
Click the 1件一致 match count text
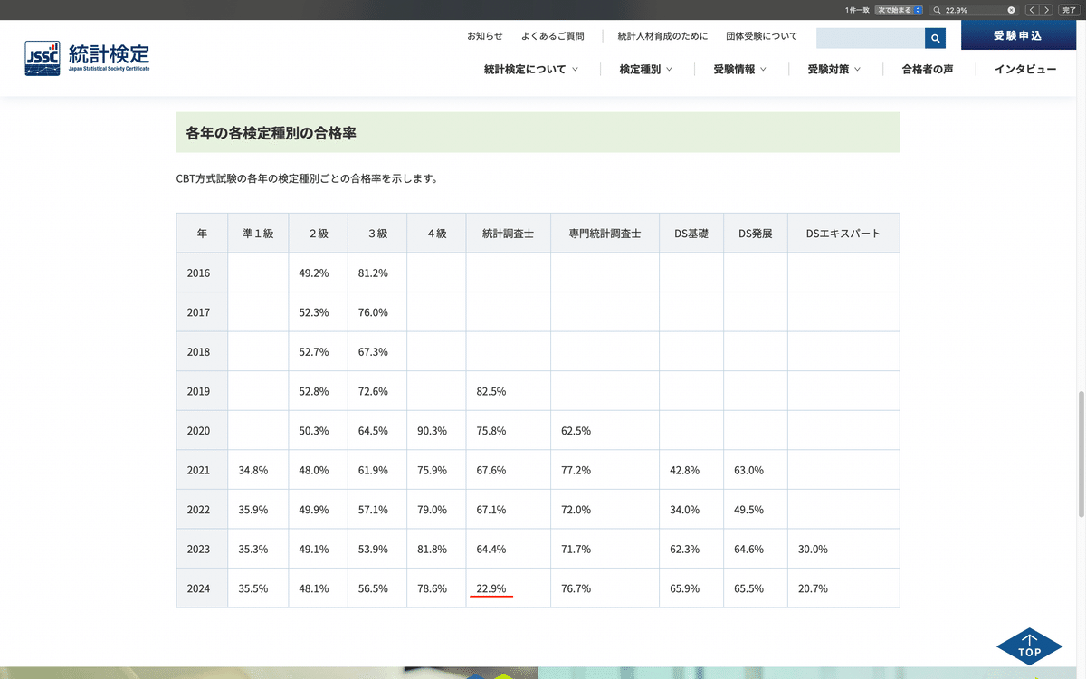(857, 10)
